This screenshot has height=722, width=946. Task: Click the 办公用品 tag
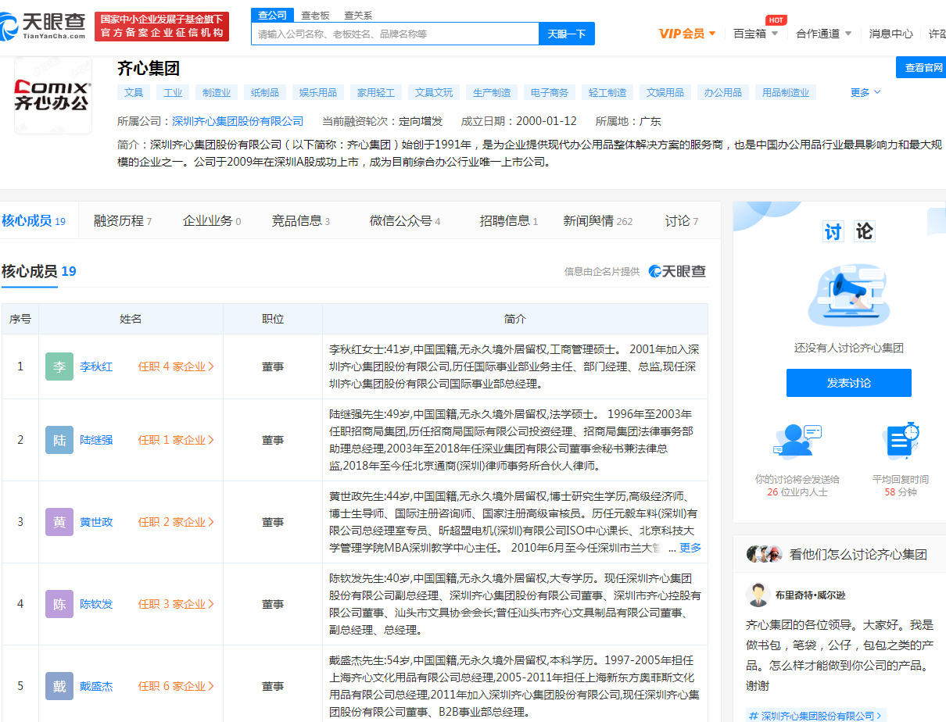(x=723, y=92)
